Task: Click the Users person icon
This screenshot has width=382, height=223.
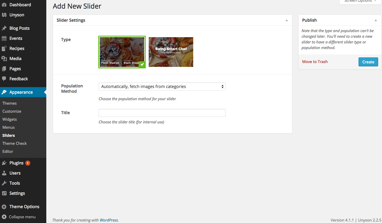Action: (4, 173)
